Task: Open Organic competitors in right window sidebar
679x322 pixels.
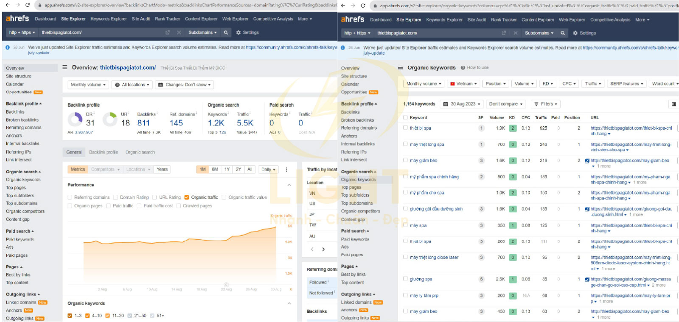Action: (x=361, y=211)
